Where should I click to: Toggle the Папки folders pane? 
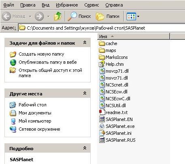point(108,16)
